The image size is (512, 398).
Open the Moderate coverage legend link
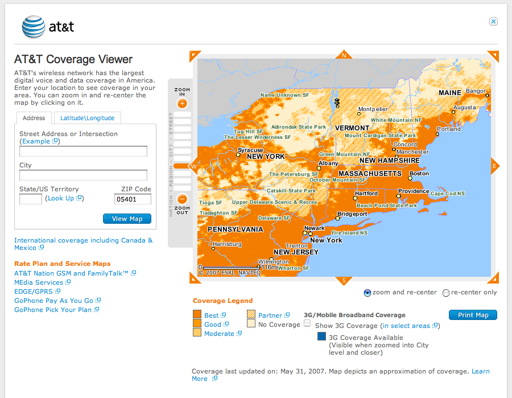coord(219,334)
